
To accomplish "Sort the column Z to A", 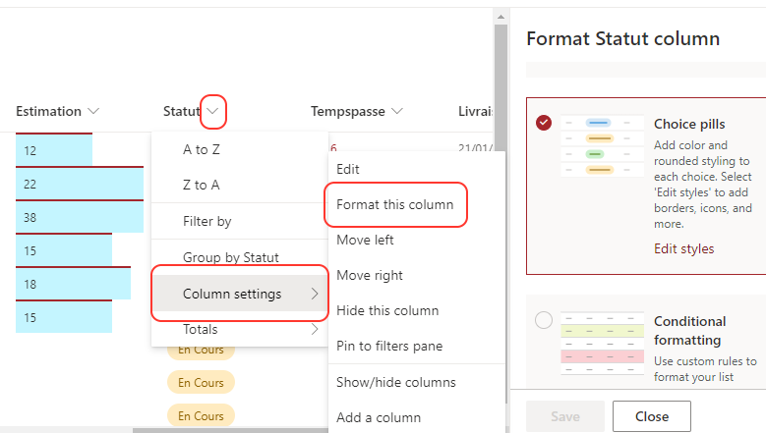I will (x=202, y=185).
